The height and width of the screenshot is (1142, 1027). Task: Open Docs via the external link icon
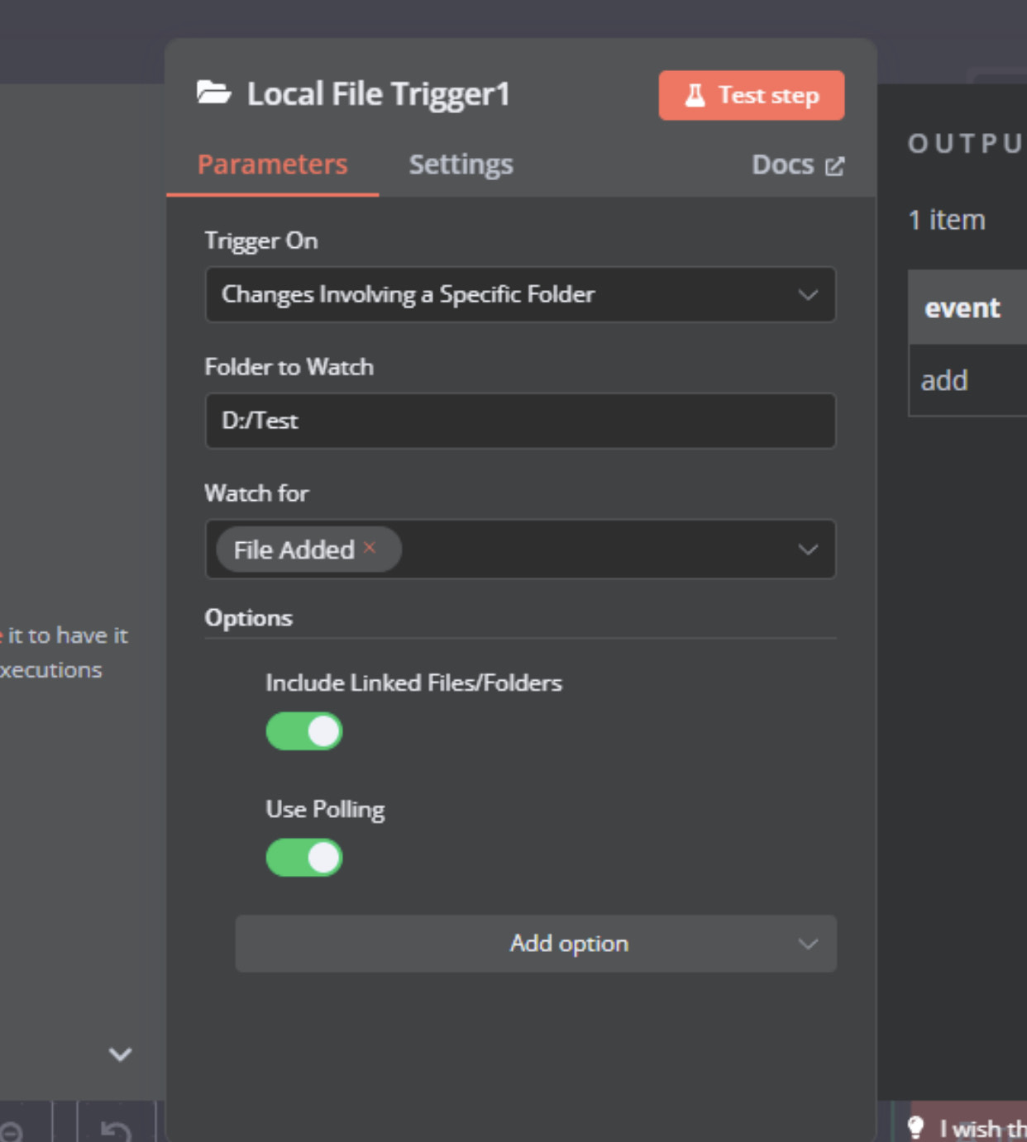(835, 166)
